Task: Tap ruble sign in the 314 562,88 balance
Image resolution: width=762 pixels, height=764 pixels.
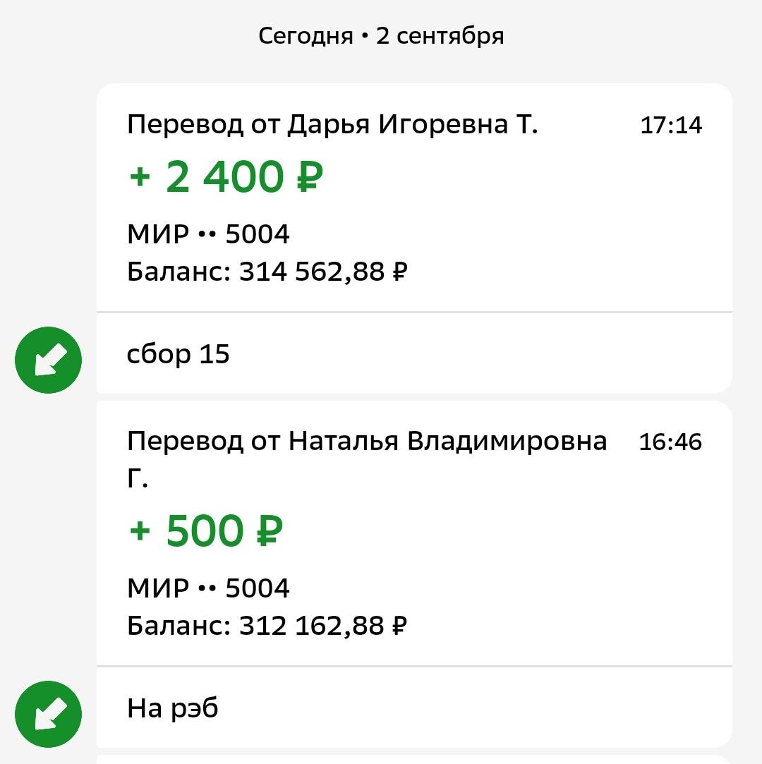Action: 400,272
